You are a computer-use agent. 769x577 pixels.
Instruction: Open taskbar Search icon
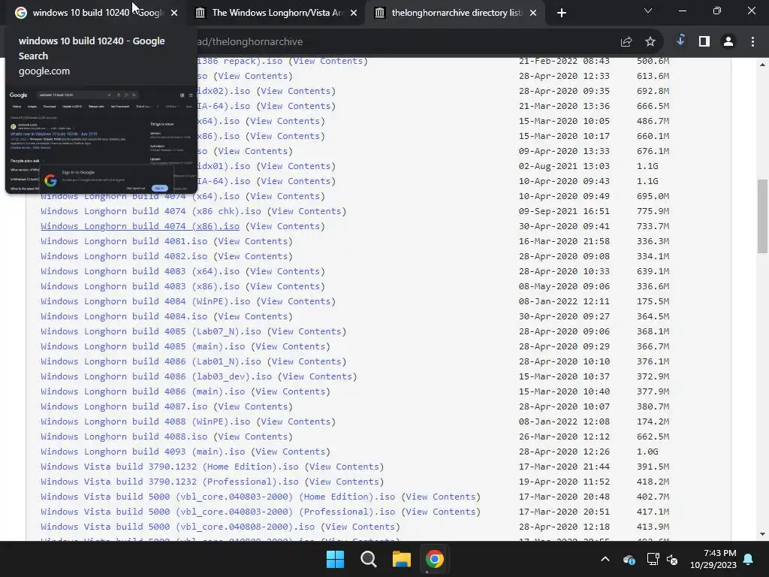(368, 559)
